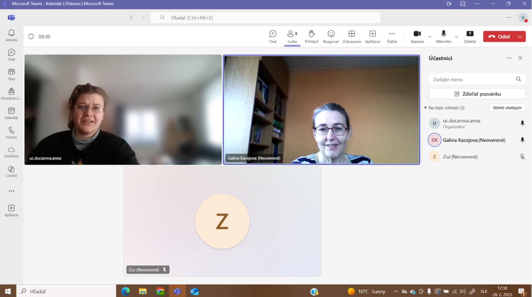Viewport: 532px width, 297px height.
Task: Open Aplikácie add-apps in the sidebar
Action: pyautogui.click(x=11, y=211)
